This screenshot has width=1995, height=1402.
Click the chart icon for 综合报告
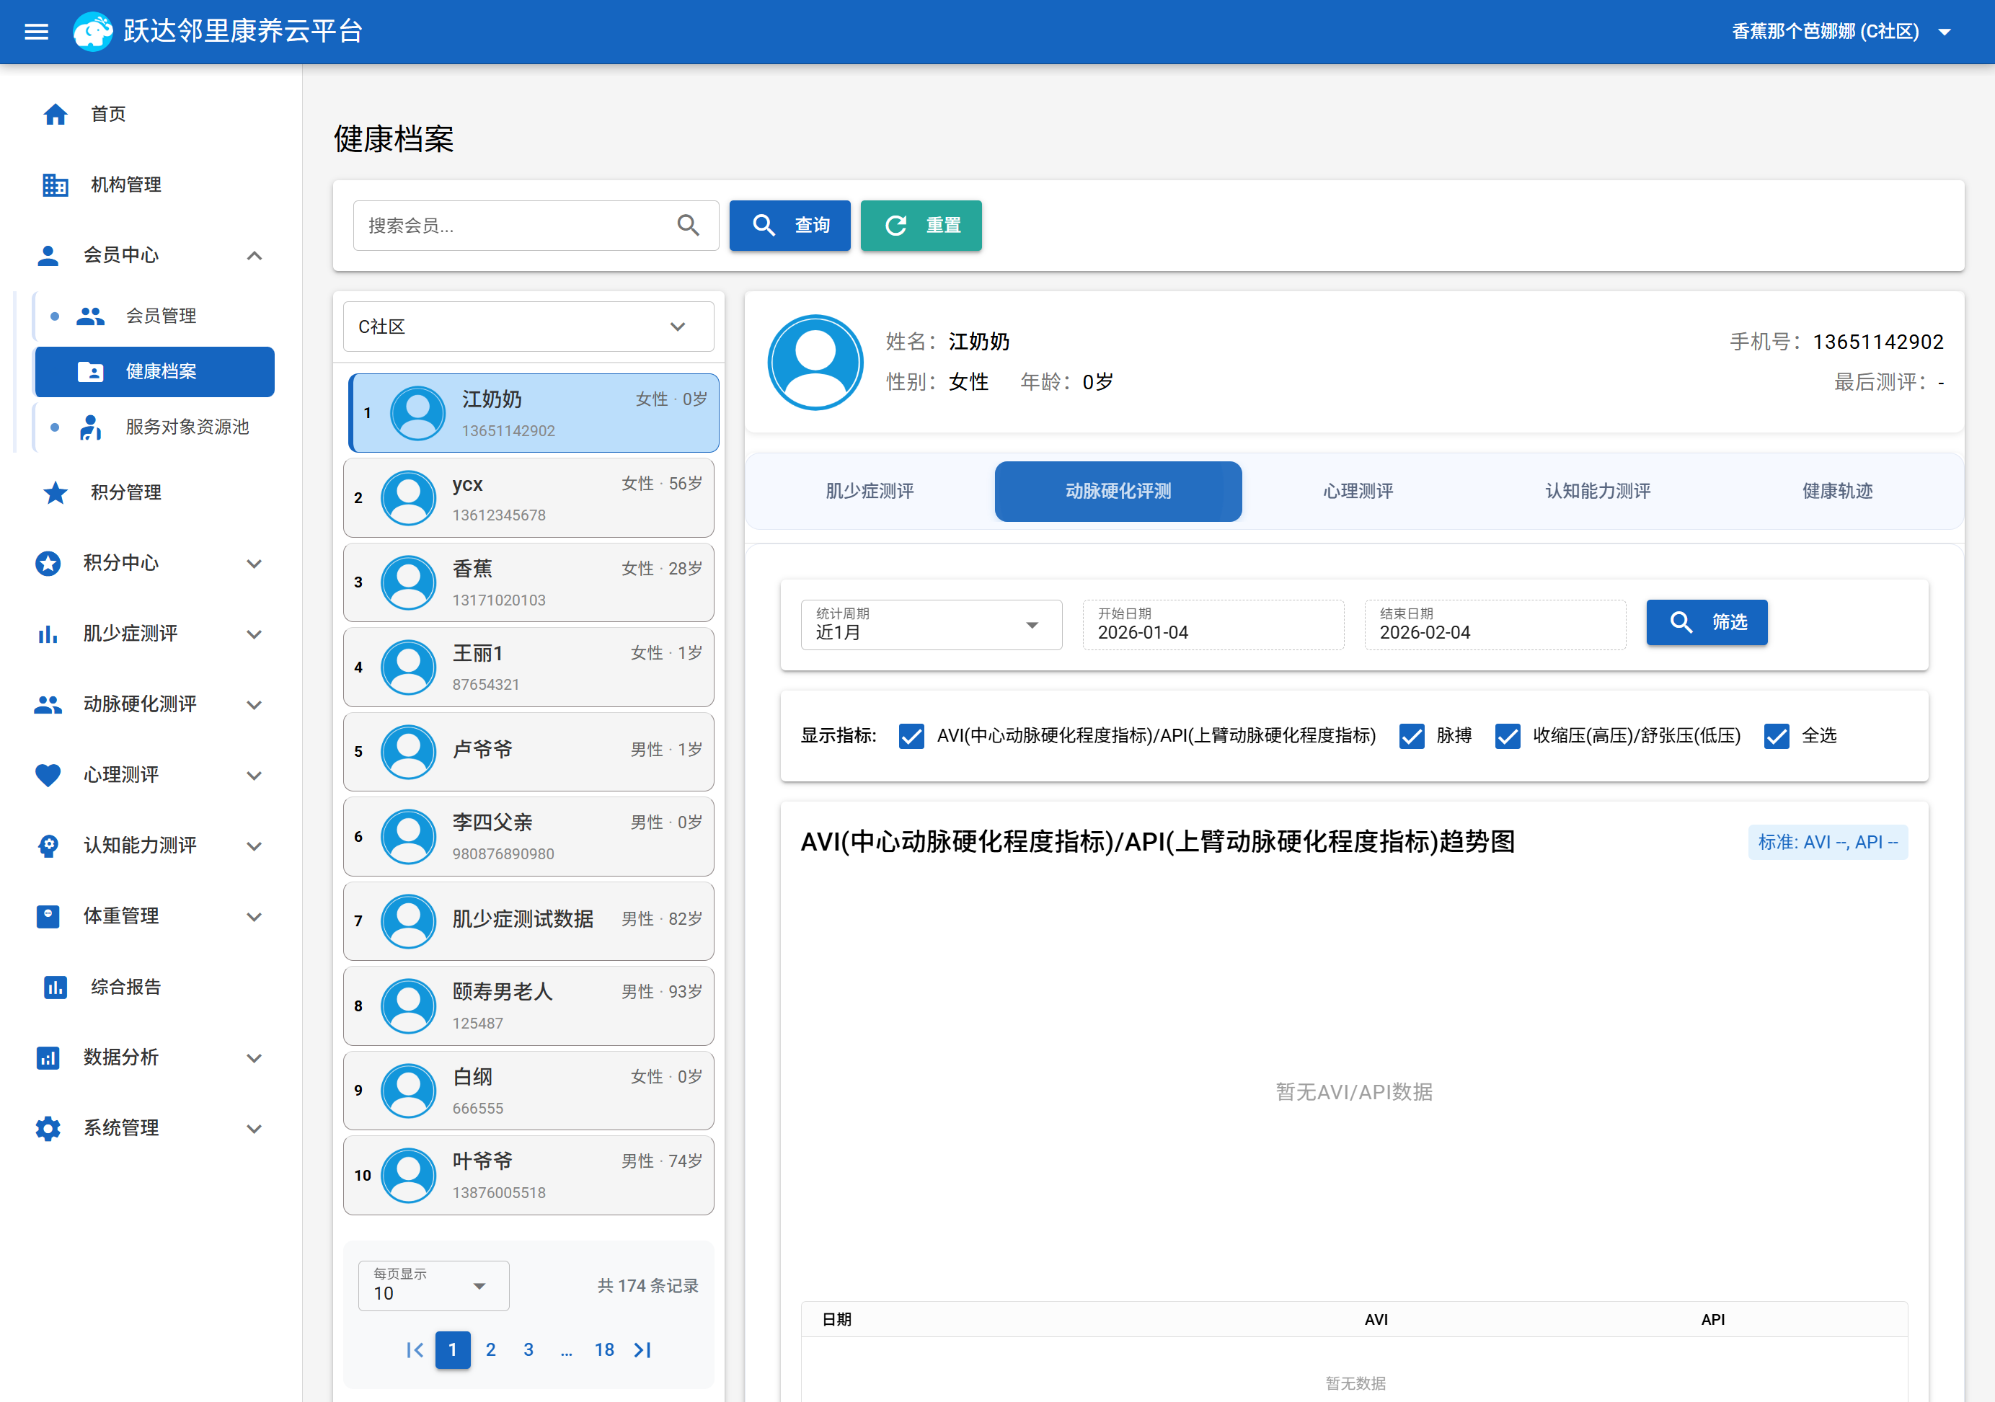coord(56,988)
